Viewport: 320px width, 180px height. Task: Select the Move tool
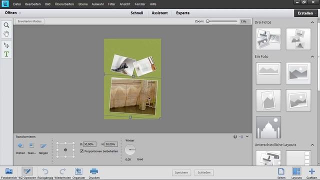pyautogui.click(x=6, y=45)
